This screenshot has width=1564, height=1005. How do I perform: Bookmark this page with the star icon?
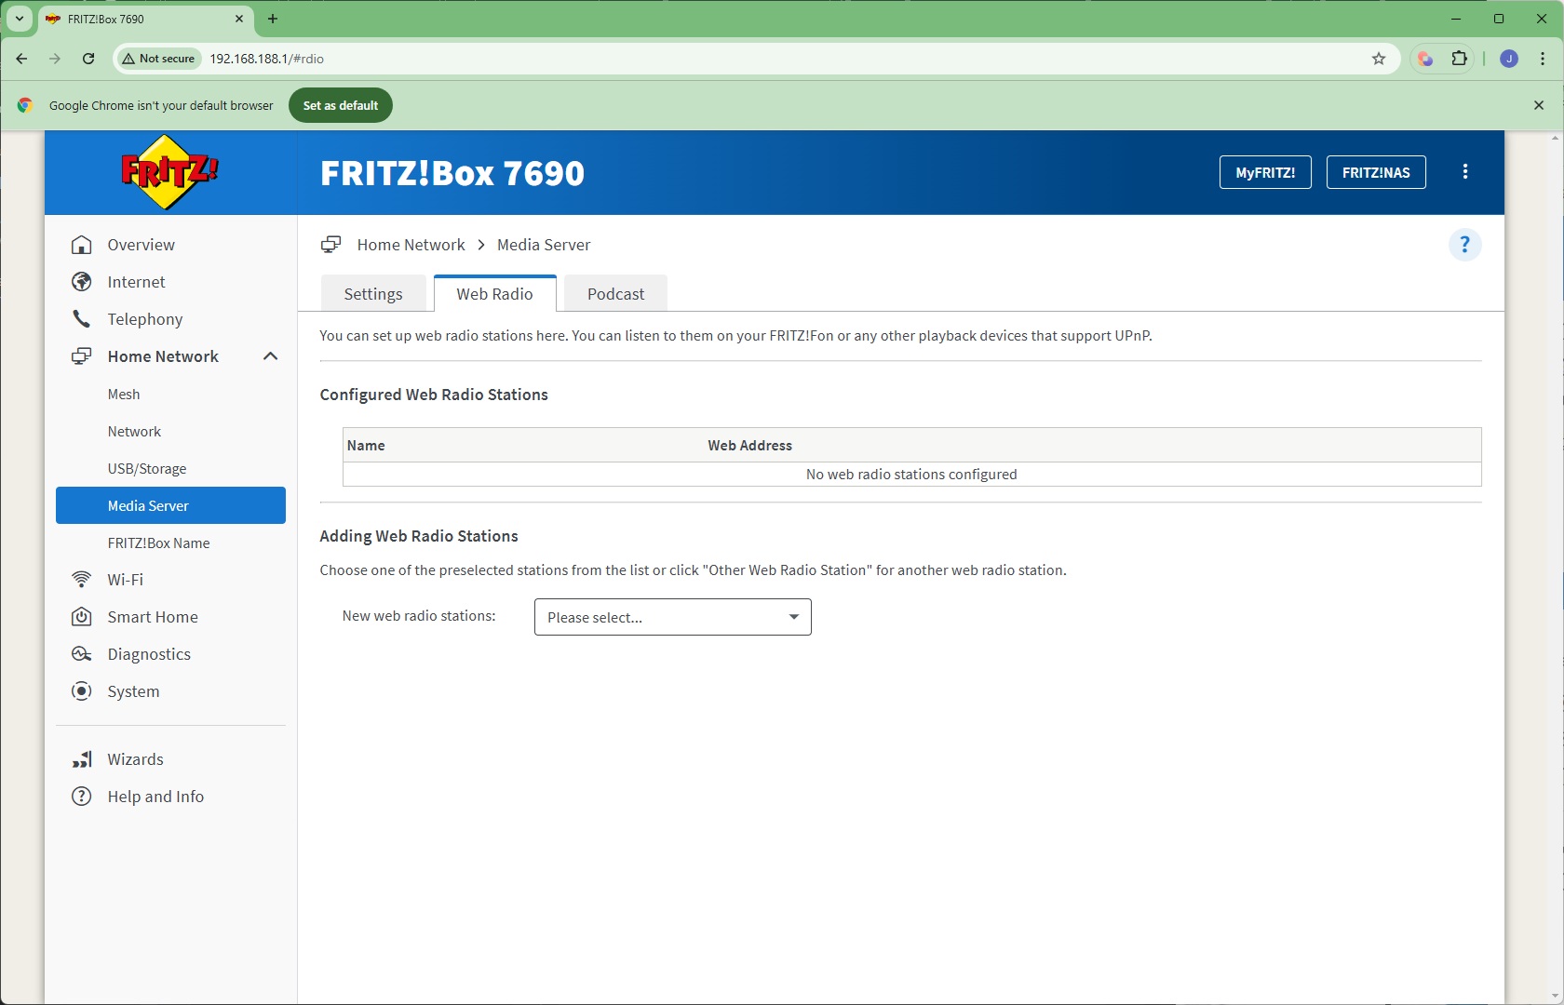tap(1379, 59)
